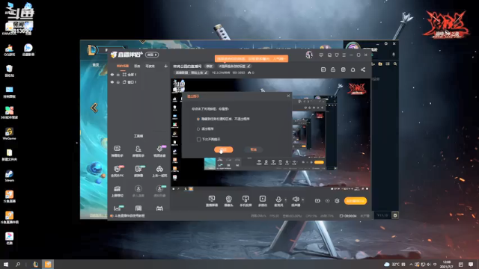
Task: Select the exit program radio option
Action: 198,129
